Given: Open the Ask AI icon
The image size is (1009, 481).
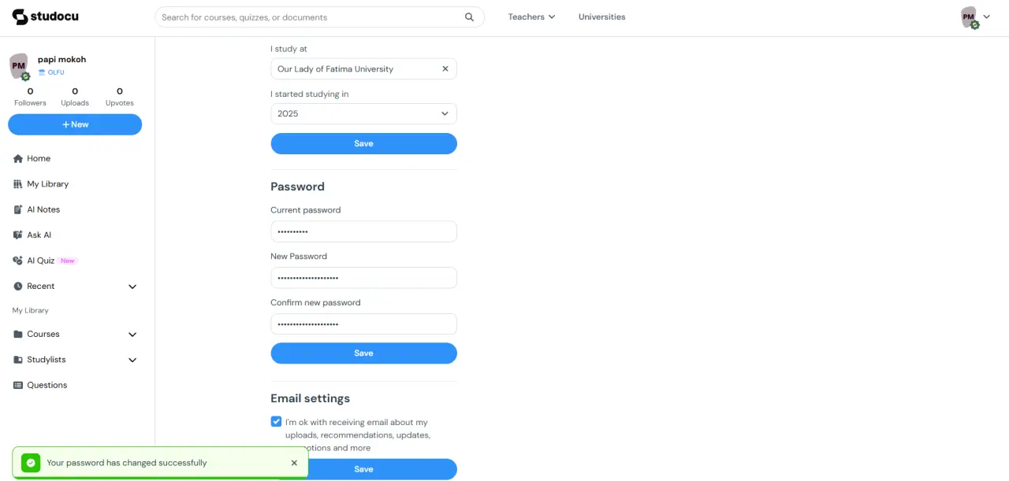Looking at the screenshot, I should [18, 235].
